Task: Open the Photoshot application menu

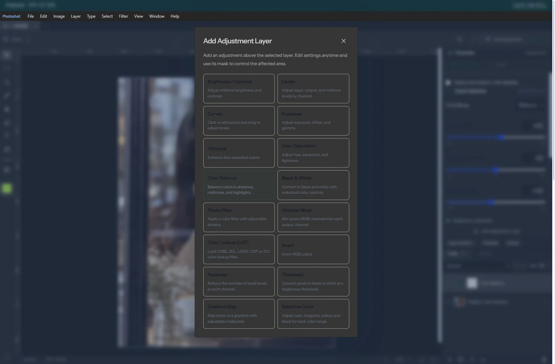Action: pyautogui.click(x=11, y=16)
